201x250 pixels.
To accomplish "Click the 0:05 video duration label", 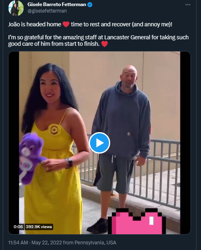I will point(18,227).
